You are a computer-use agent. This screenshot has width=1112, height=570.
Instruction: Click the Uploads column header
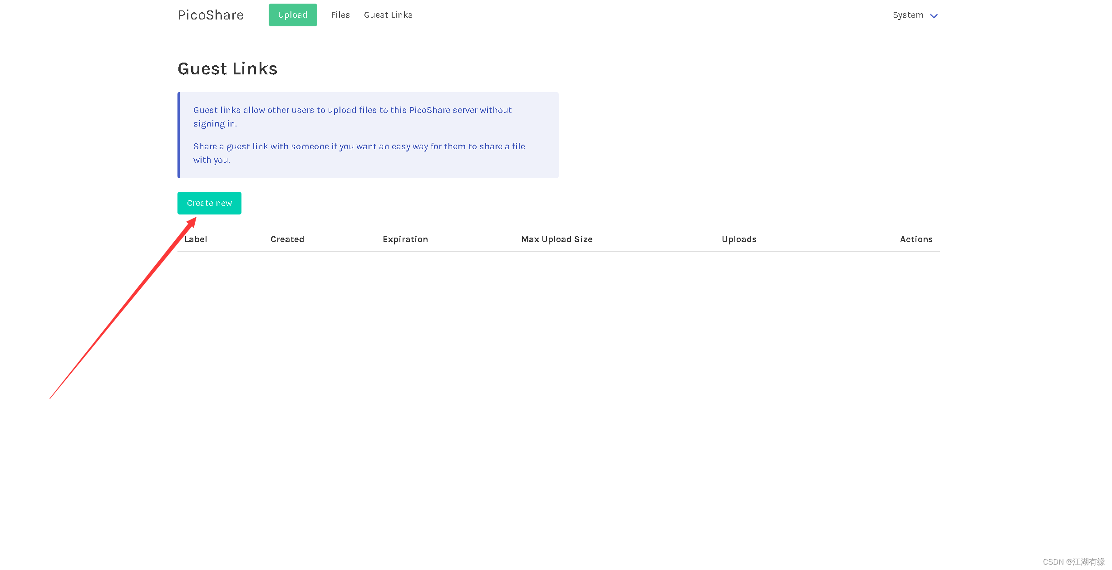(x=739, y=239)
